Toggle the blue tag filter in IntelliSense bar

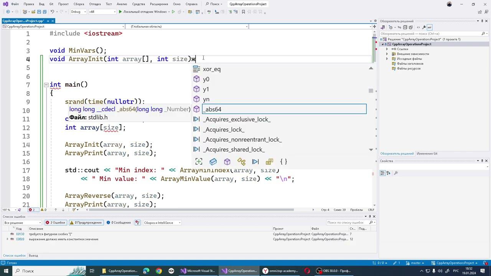click(x=213, y=162)
